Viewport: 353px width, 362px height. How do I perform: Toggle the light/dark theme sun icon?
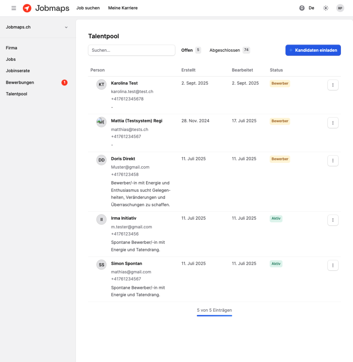(x=326, y=8)
